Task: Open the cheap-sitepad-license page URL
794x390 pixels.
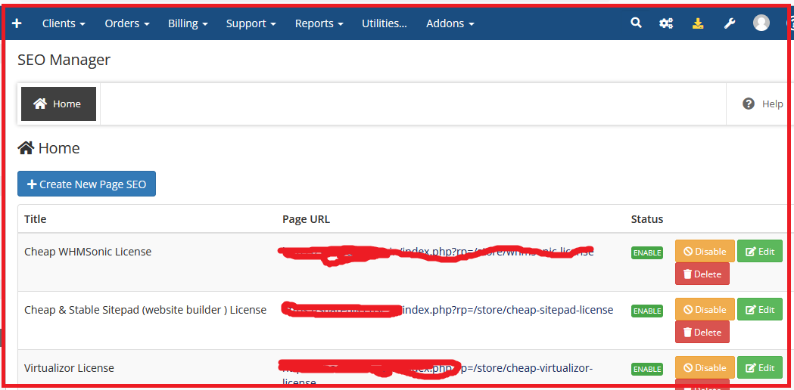Action: pos(507,310)
